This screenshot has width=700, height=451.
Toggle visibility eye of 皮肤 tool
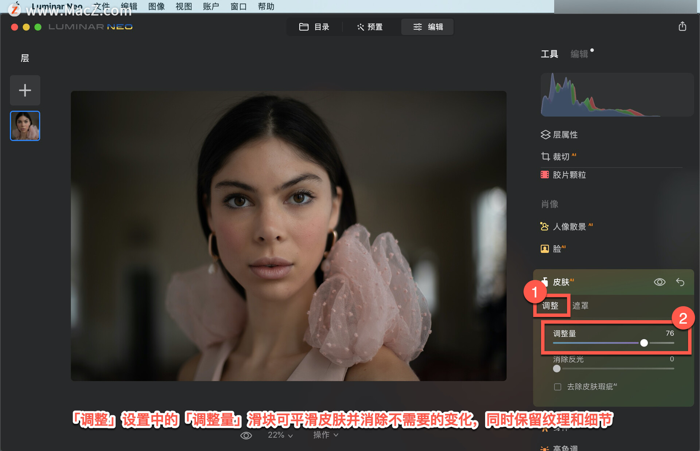(x=660, y=282)
